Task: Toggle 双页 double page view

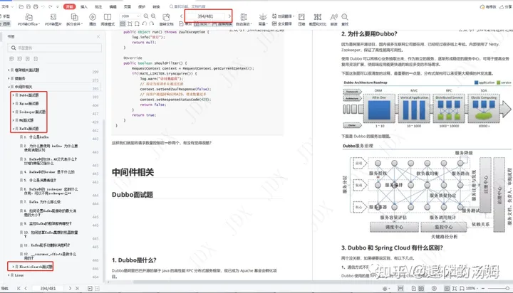Action: tap(201, 24)
